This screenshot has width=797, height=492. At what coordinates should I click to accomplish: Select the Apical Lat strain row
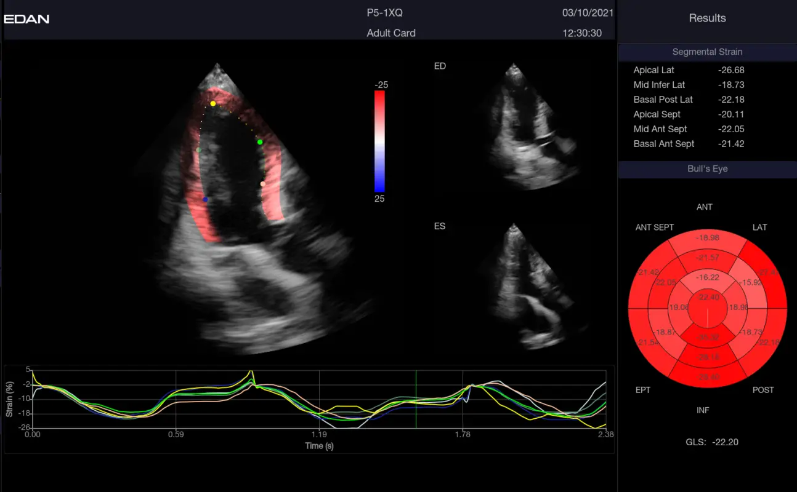[689, 70]
